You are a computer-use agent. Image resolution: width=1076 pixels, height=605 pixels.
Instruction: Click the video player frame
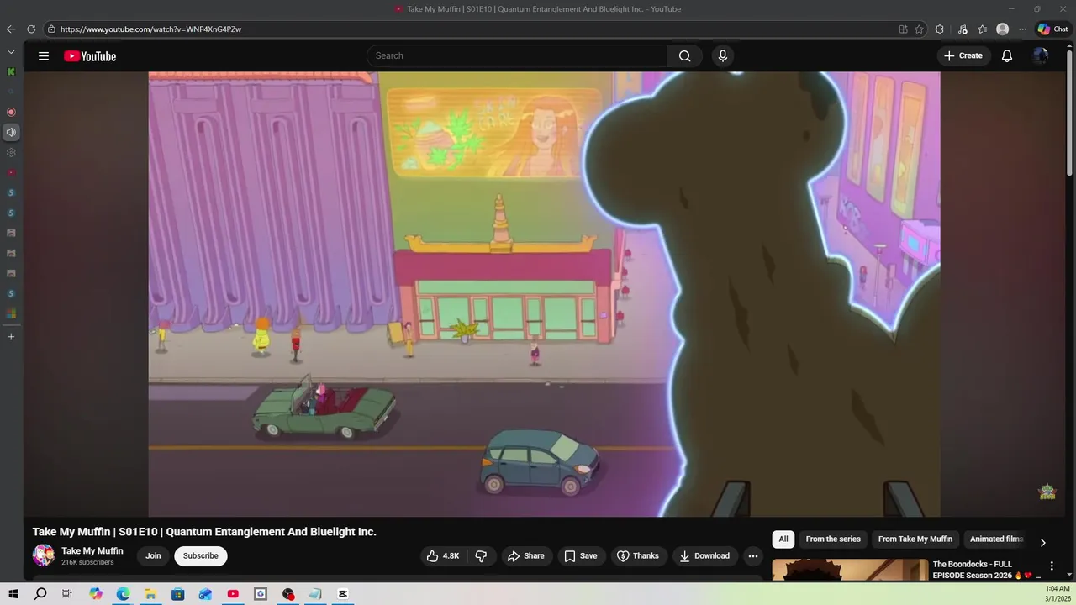click(x=544, y=294)
